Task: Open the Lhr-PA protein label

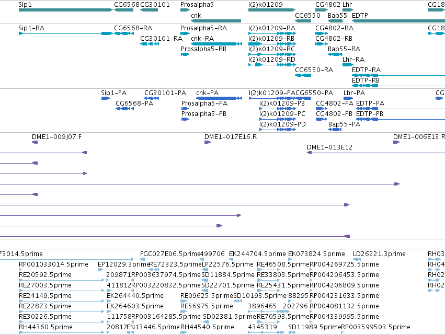Action: (x=355, y=93)
